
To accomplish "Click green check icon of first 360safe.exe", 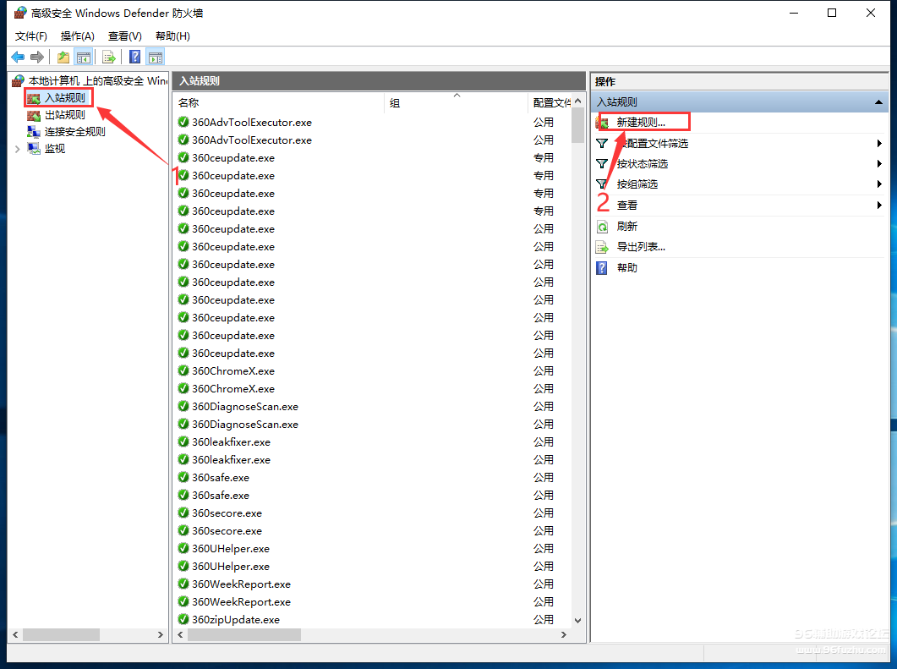I will (183, 477).
